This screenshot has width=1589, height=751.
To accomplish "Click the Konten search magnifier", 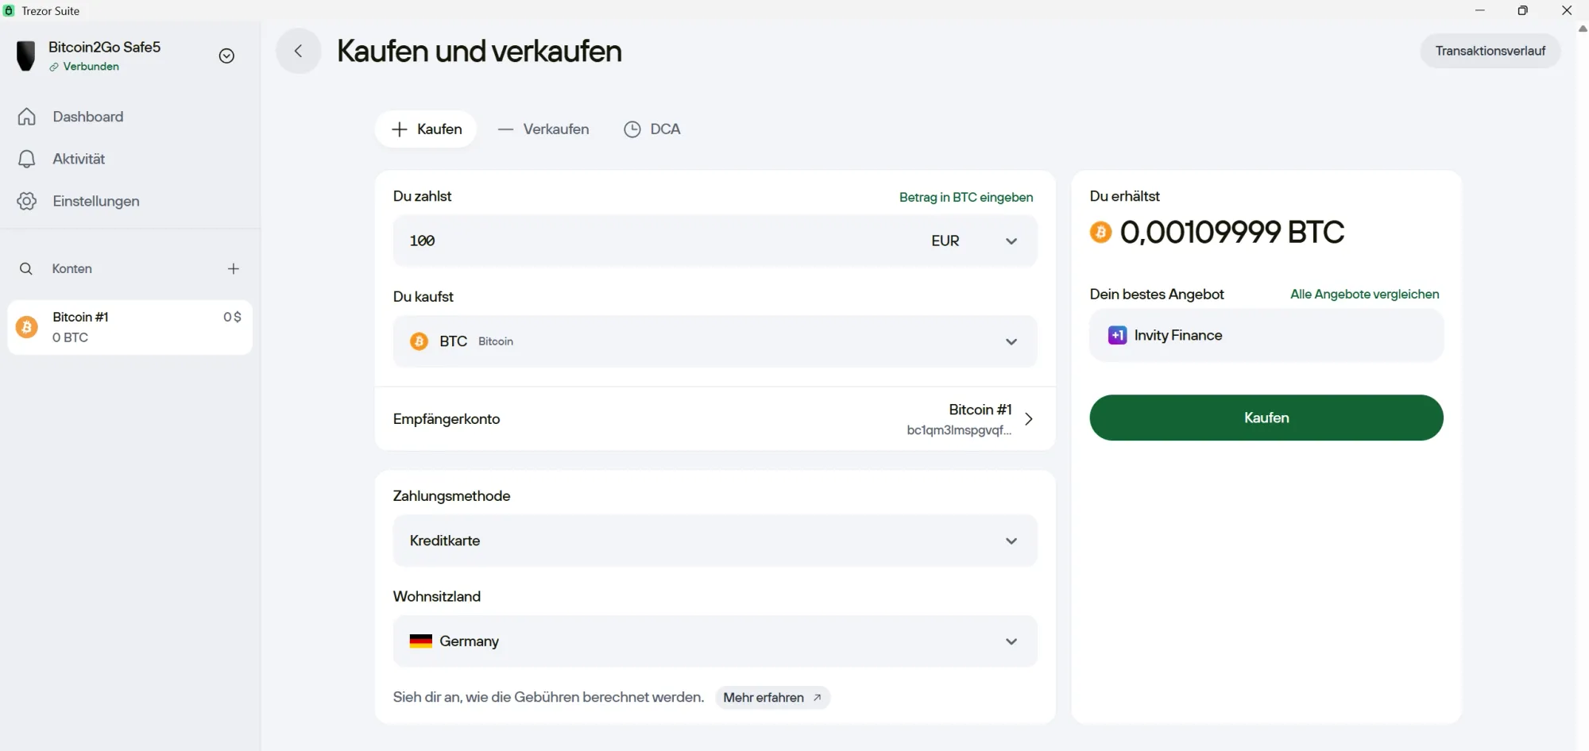I will tap(26, 269).
